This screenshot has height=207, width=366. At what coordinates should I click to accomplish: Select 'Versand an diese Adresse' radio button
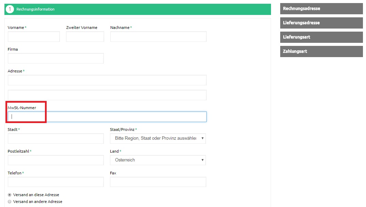10,195
